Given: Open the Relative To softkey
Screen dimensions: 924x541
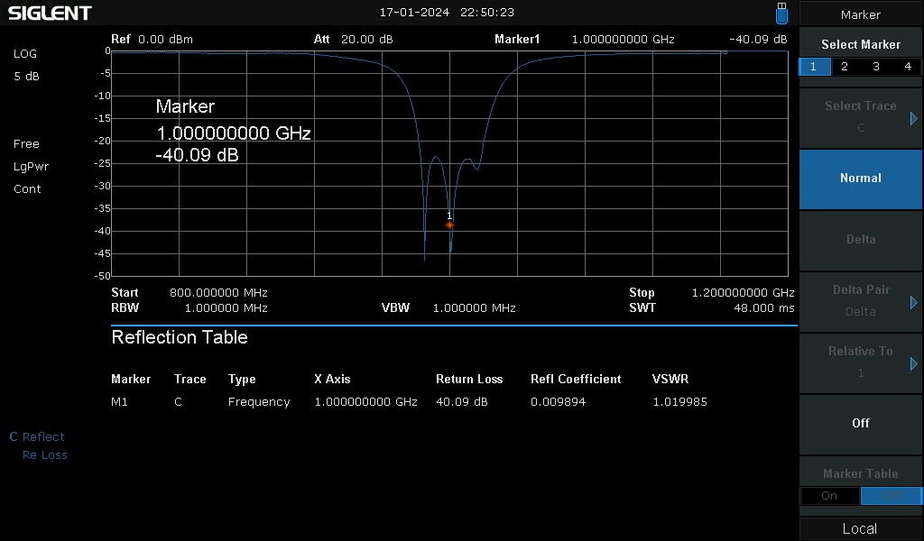Looking at the screenshot, I should pyautogui.click(x=860, y=362).
